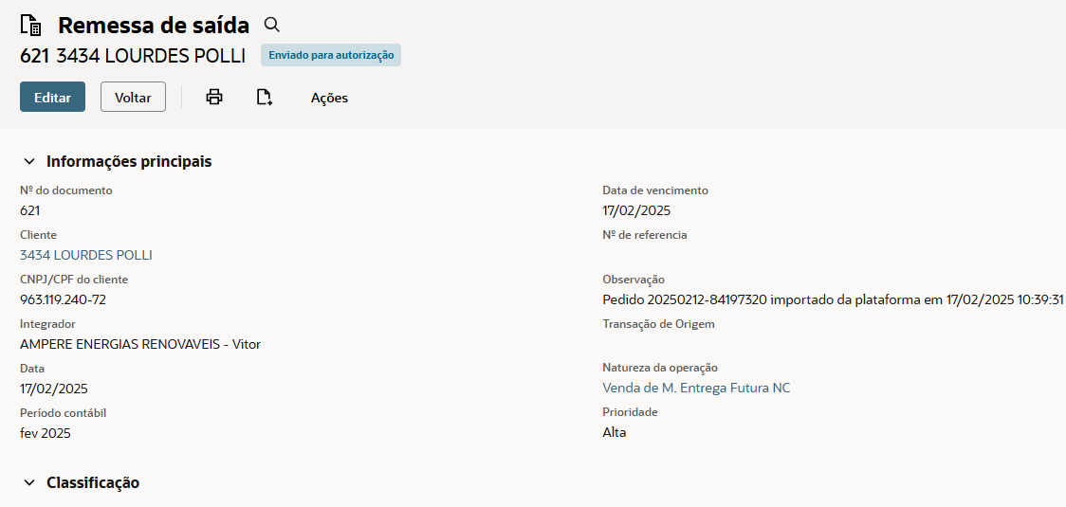This screenshot has width=1066, height=507.
Task: Click the Enviado para autorização status badge
Action: pyautogui.click(x=331, y=55)
